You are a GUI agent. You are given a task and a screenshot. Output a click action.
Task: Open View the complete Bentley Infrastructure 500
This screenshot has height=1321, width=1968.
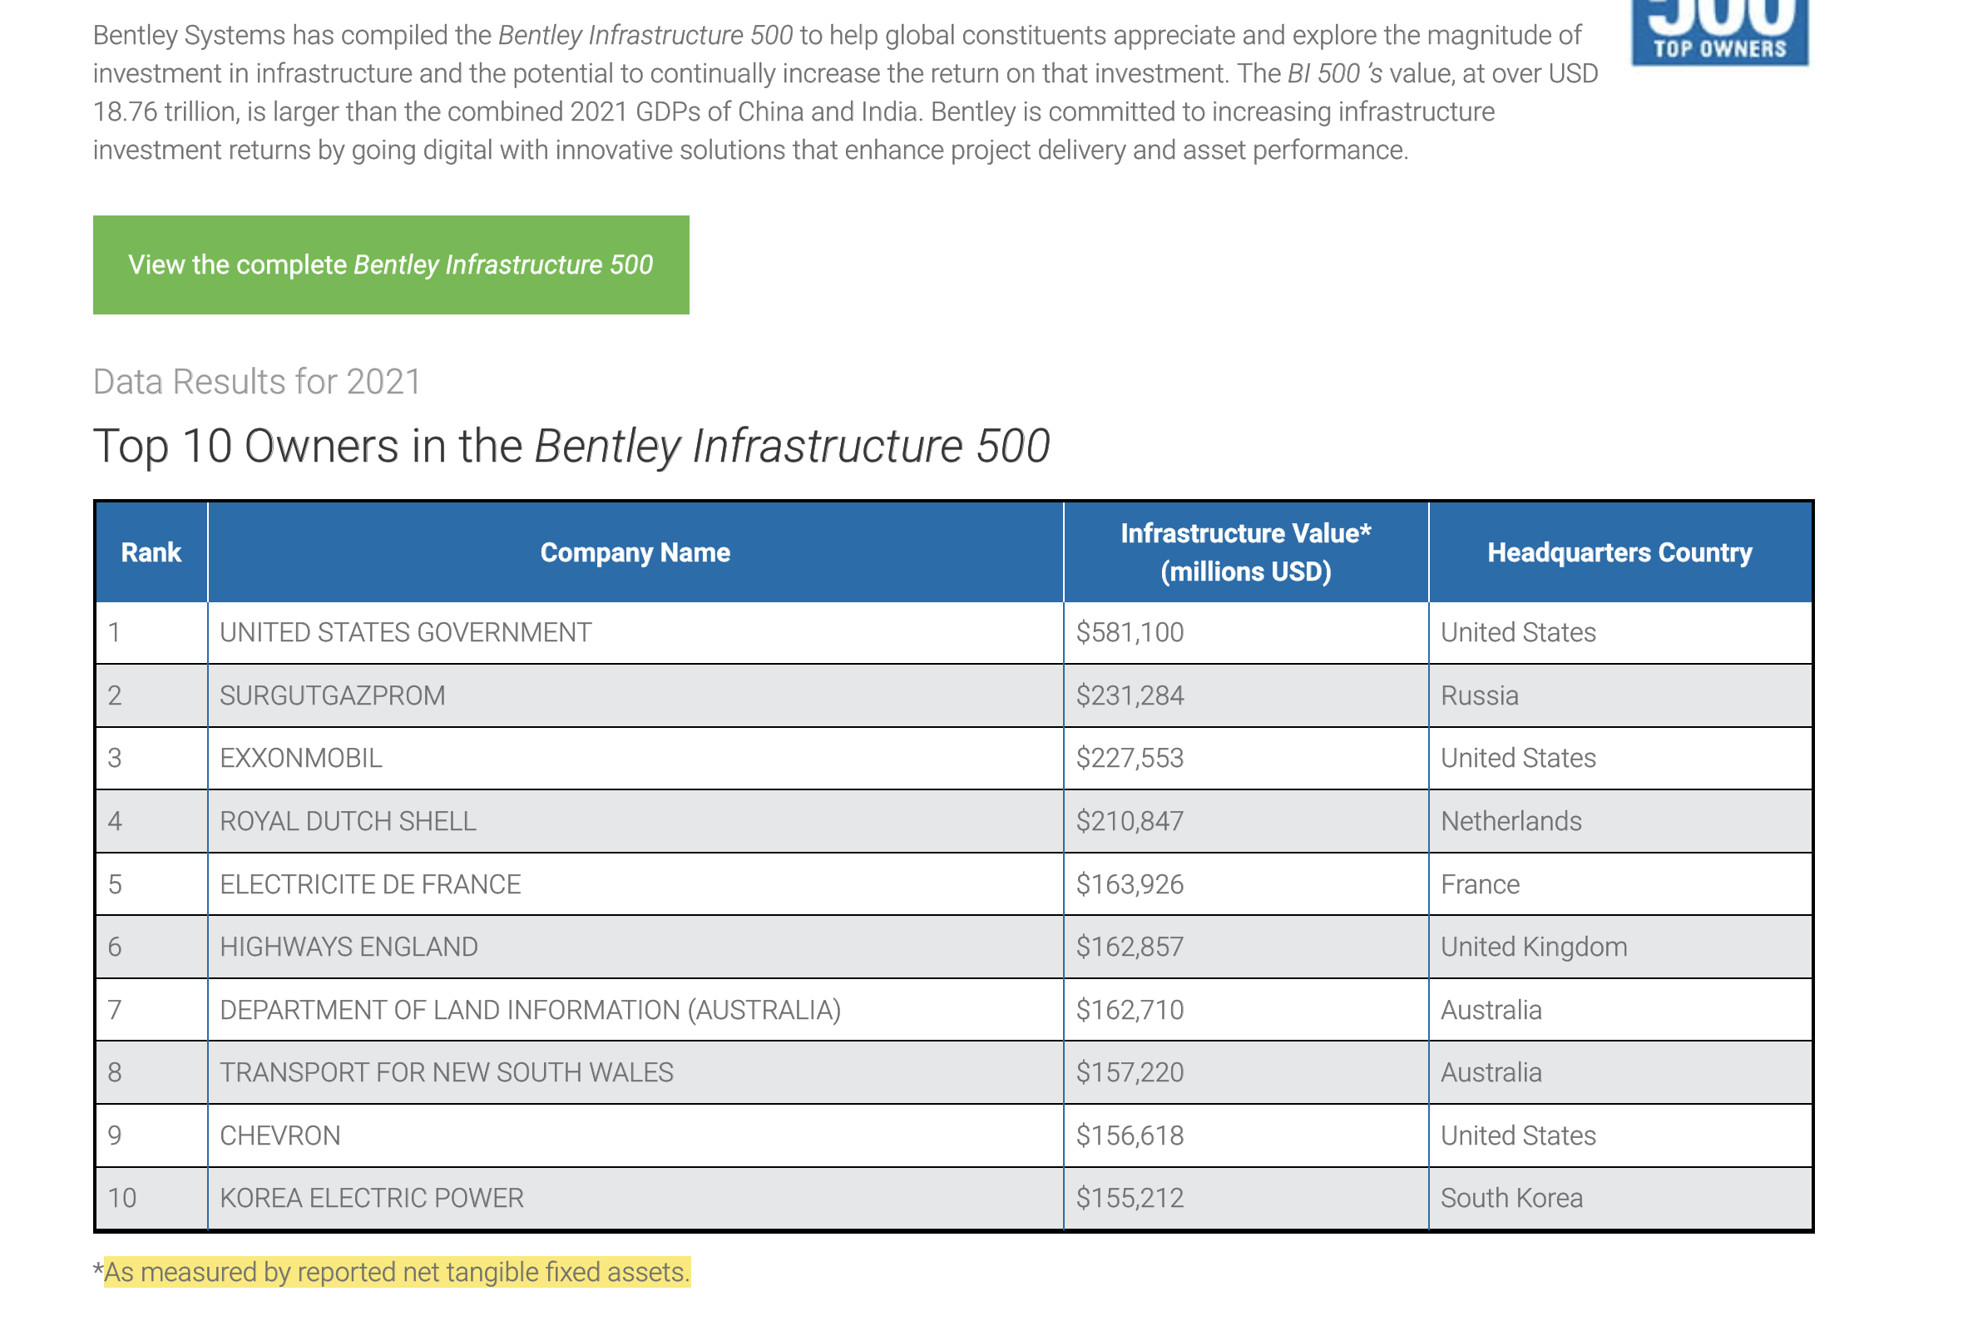tap(391, 265)
